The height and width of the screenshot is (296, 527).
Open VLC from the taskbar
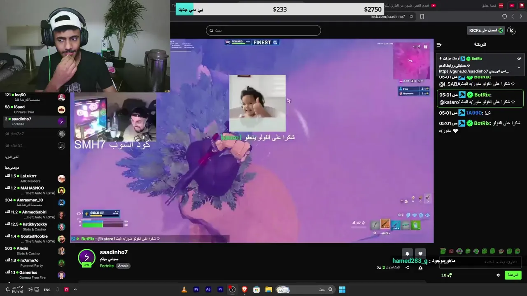(184, 289)
